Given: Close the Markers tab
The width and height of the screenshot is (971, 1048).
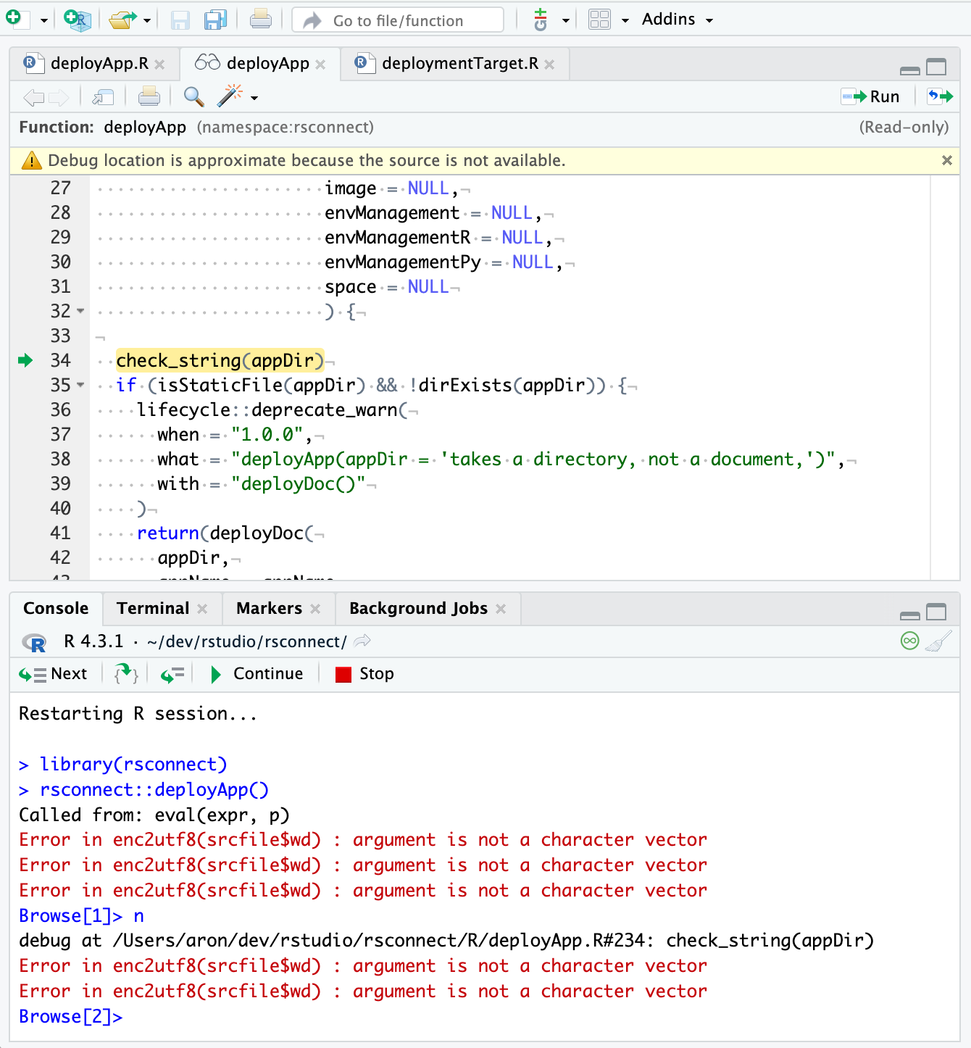Looking at the screenshot, I should [315, 610].
